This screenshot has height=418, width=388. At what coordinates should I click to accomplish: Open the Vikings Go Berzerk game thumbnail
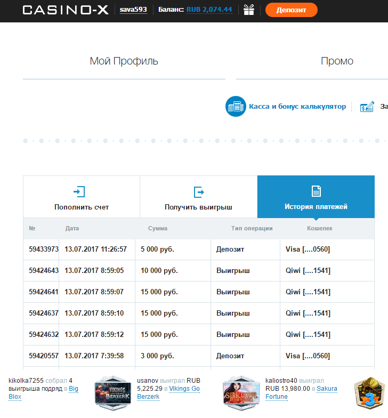coord(113,393)
